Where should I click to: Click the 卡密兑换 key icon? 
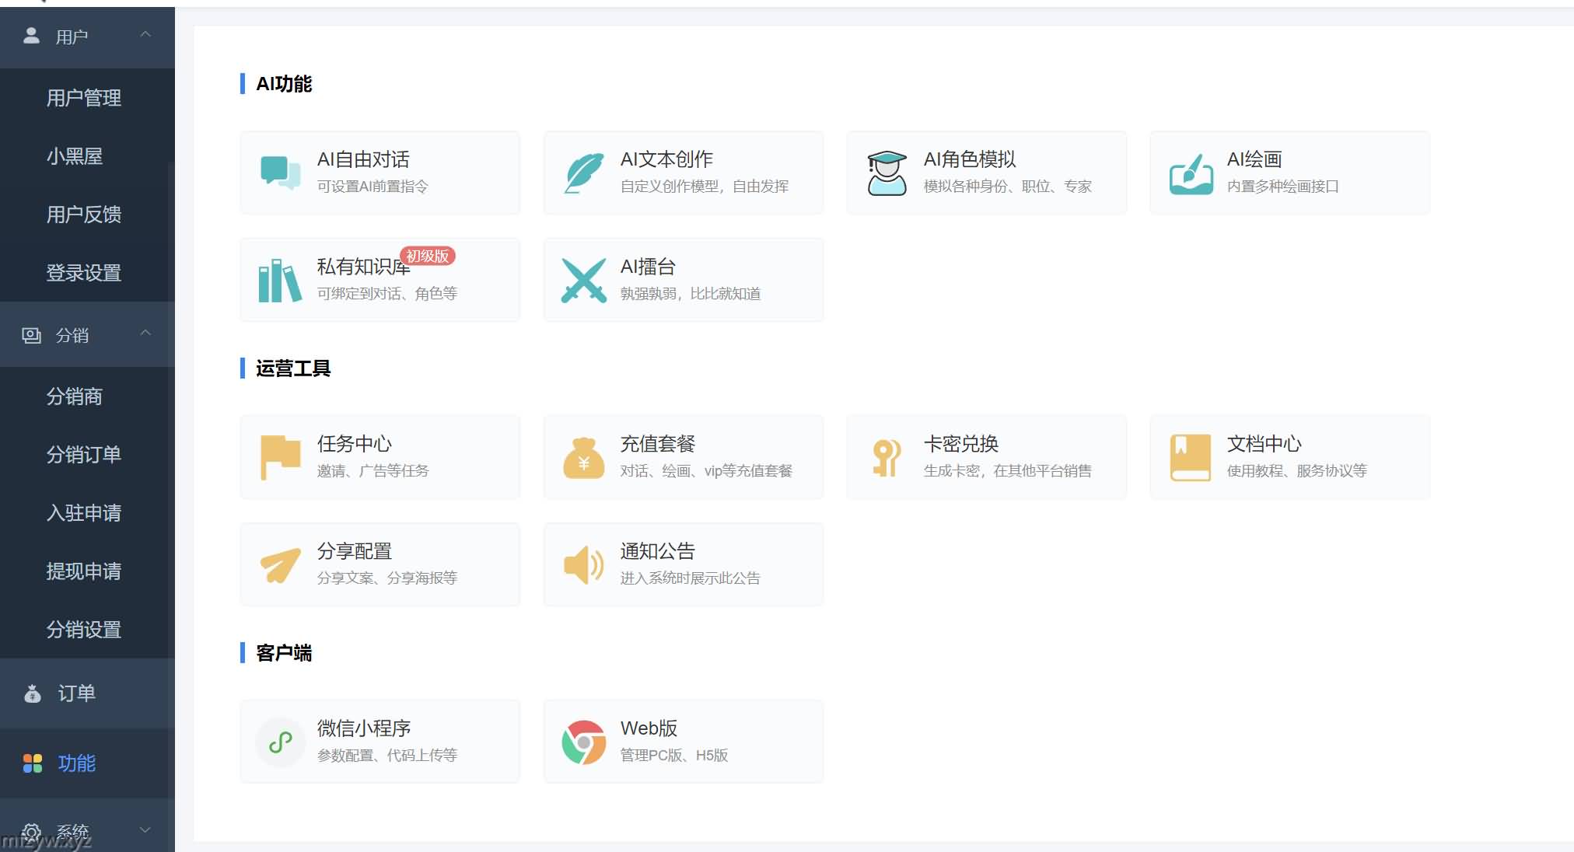(886, 458)
